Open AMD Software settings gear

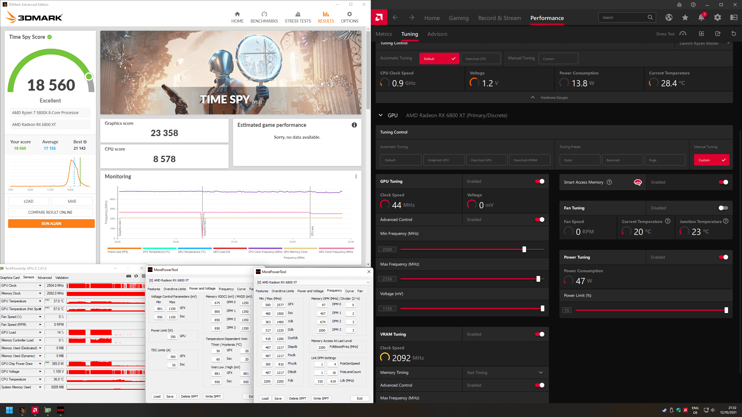point(718,18)
